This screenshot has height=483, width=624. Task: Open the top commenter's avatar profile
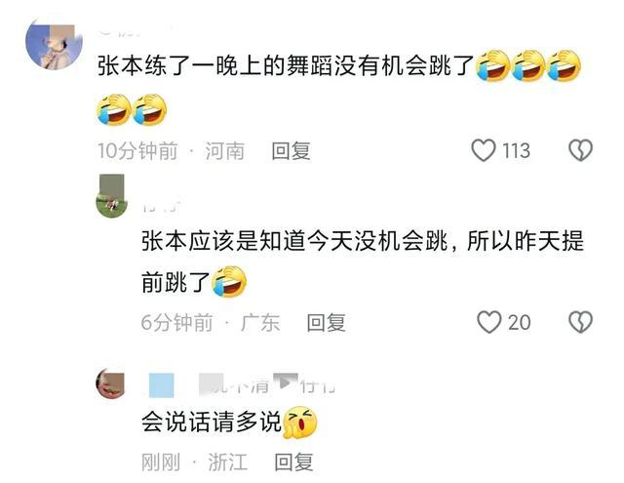coord(55,45)
